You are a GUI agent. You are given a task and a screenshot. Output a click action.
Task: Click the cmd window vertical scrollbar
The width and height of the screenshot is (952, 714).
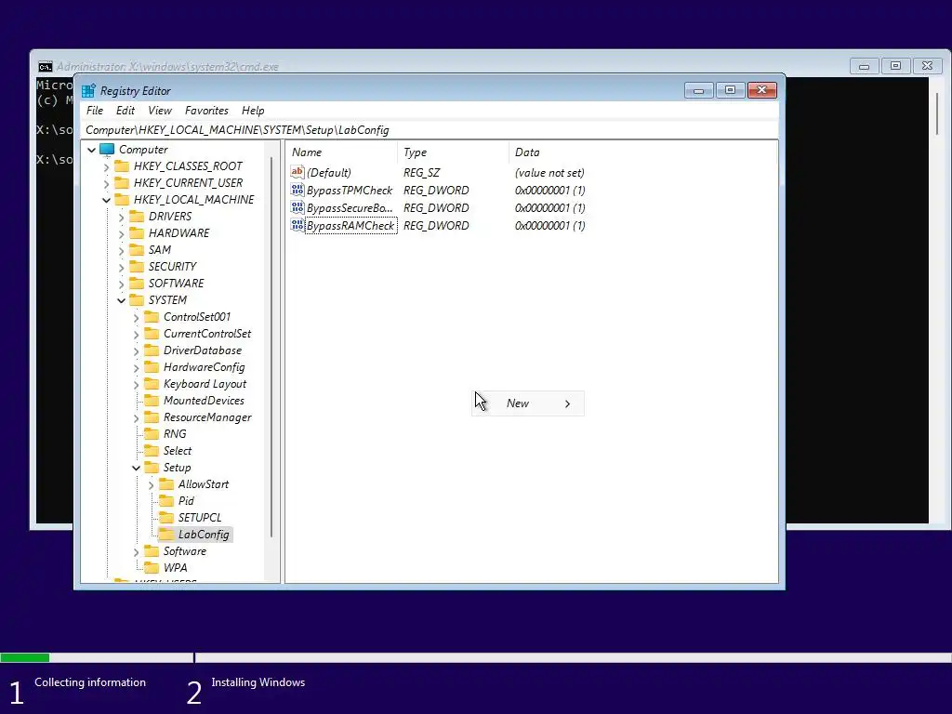pos(937,114)
